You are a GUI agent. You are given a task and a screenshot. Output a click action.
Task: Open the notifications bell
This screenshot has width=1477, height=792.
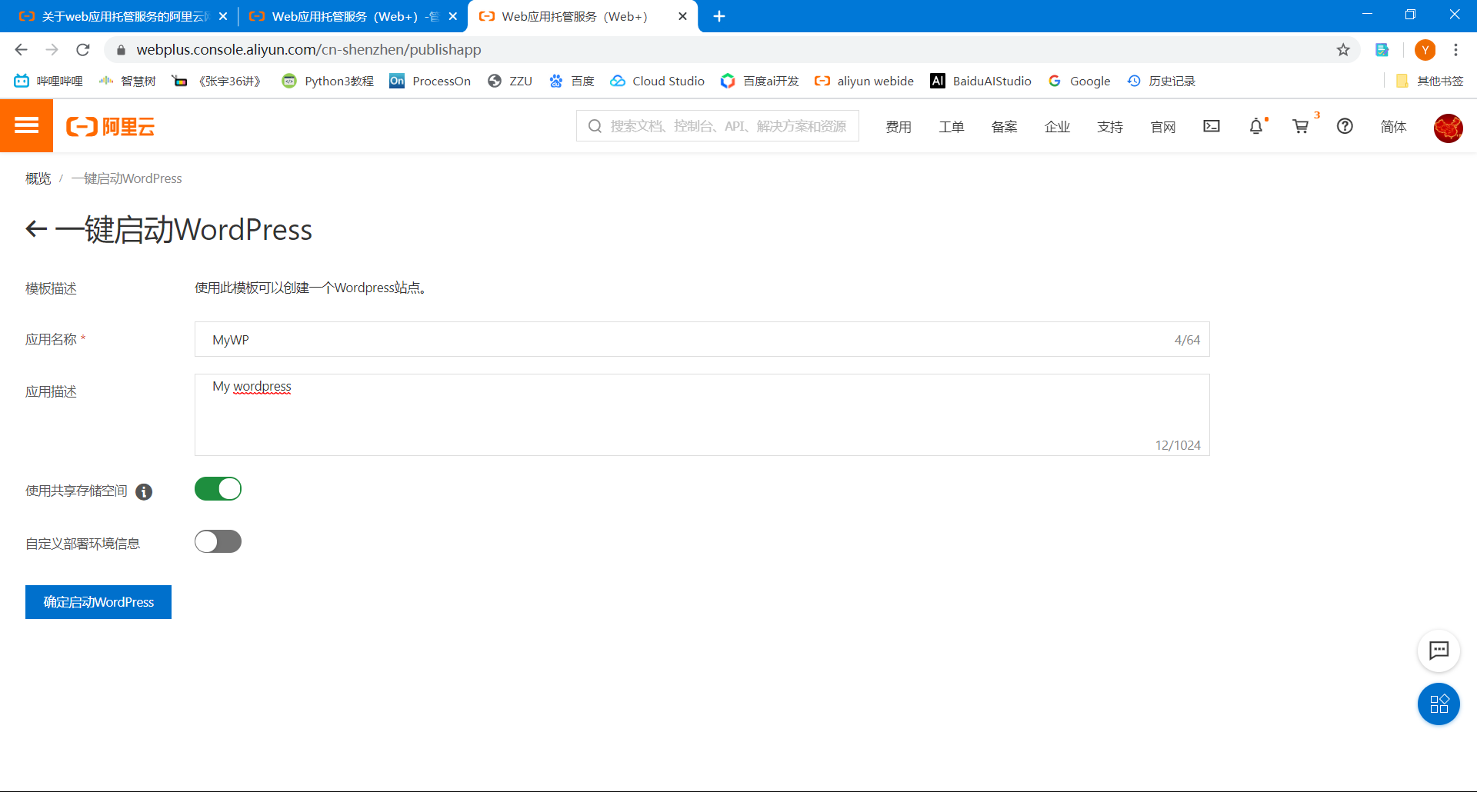[1256, 126]
